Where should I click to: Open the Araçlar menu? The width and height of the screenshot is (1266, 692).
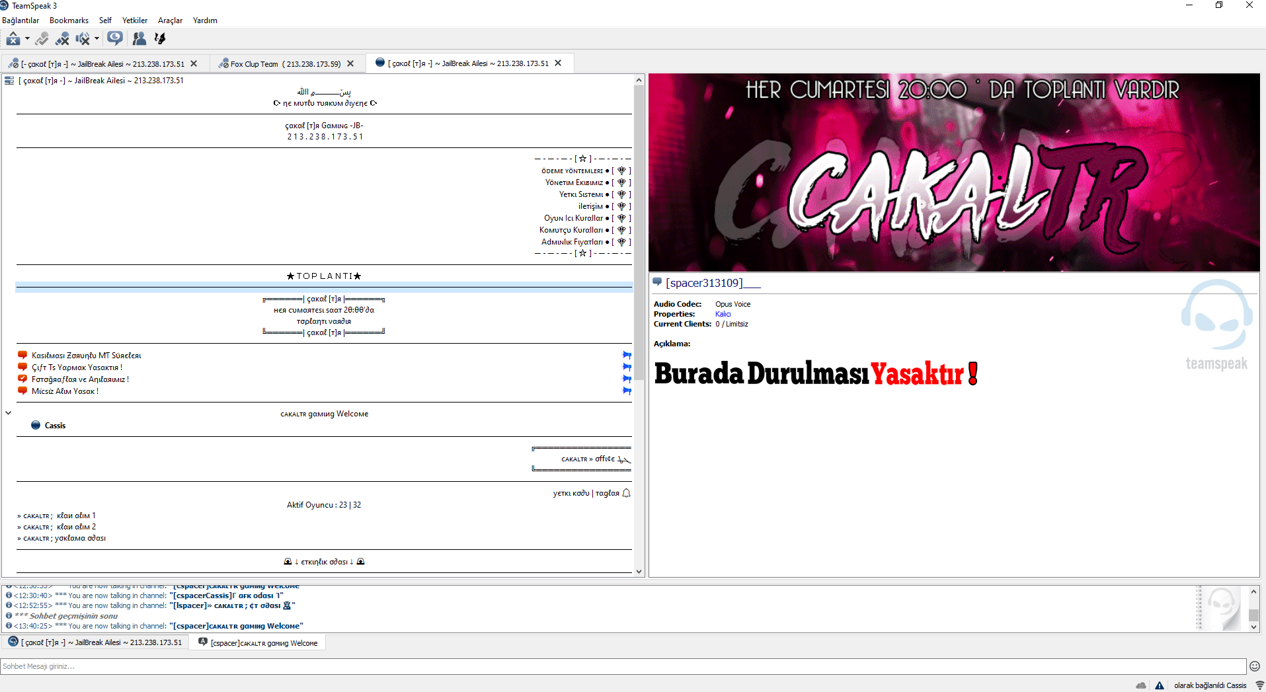pyautogui.click(x=170, y=20)
